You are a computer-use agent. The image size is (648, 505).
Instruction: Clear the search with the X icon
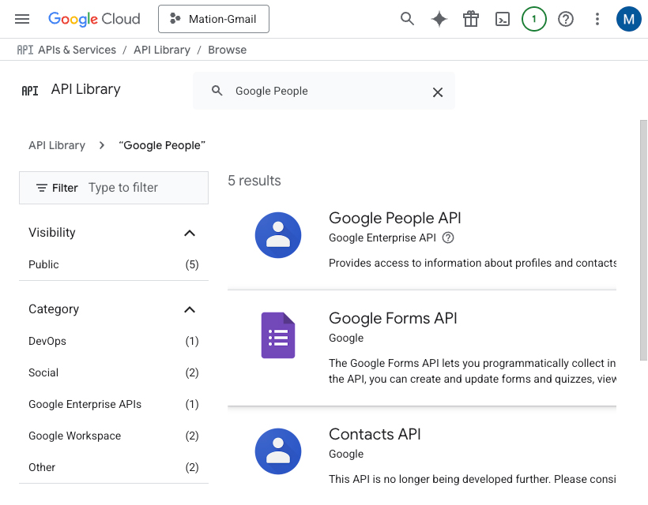coord(438,92)
